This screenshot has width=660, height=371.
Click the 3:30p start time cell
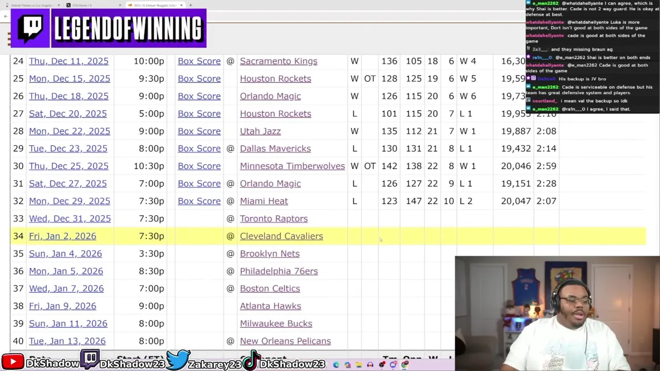click(x=151, y=254)
